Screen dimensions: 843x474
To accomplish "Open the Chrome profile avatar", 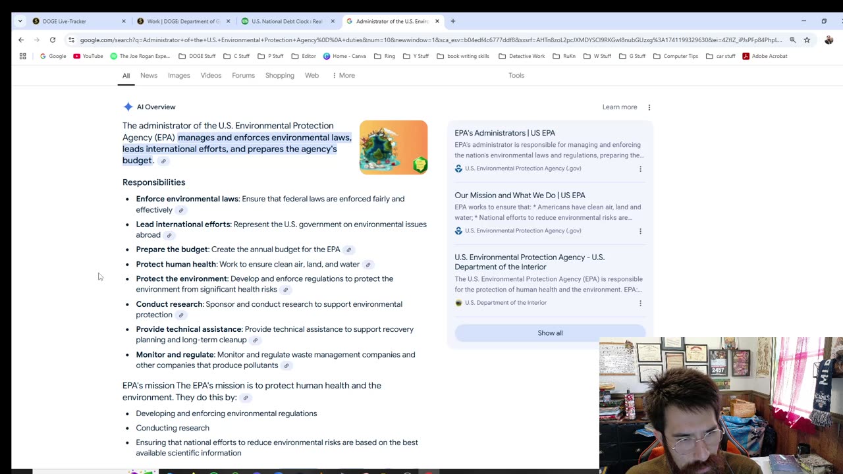I will pyautogui.click(x=829, y=39).
